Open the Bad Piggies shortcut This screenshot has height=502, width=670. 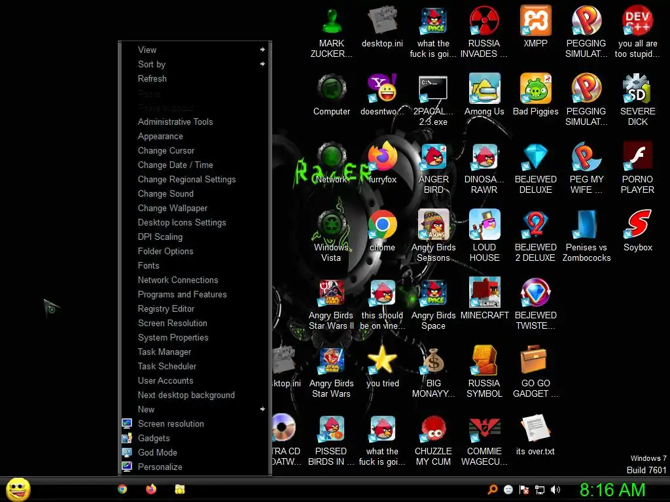[535, 95]
